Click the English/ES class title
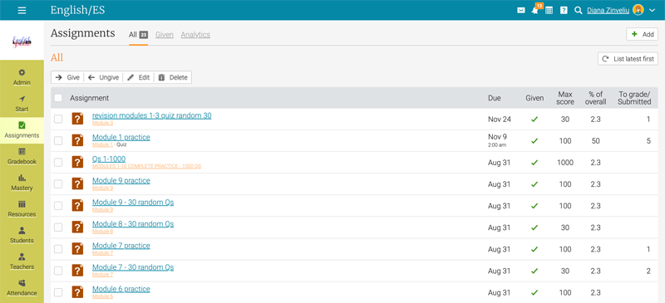The height and width of the screenshot is (303, 665). point(77,10)
